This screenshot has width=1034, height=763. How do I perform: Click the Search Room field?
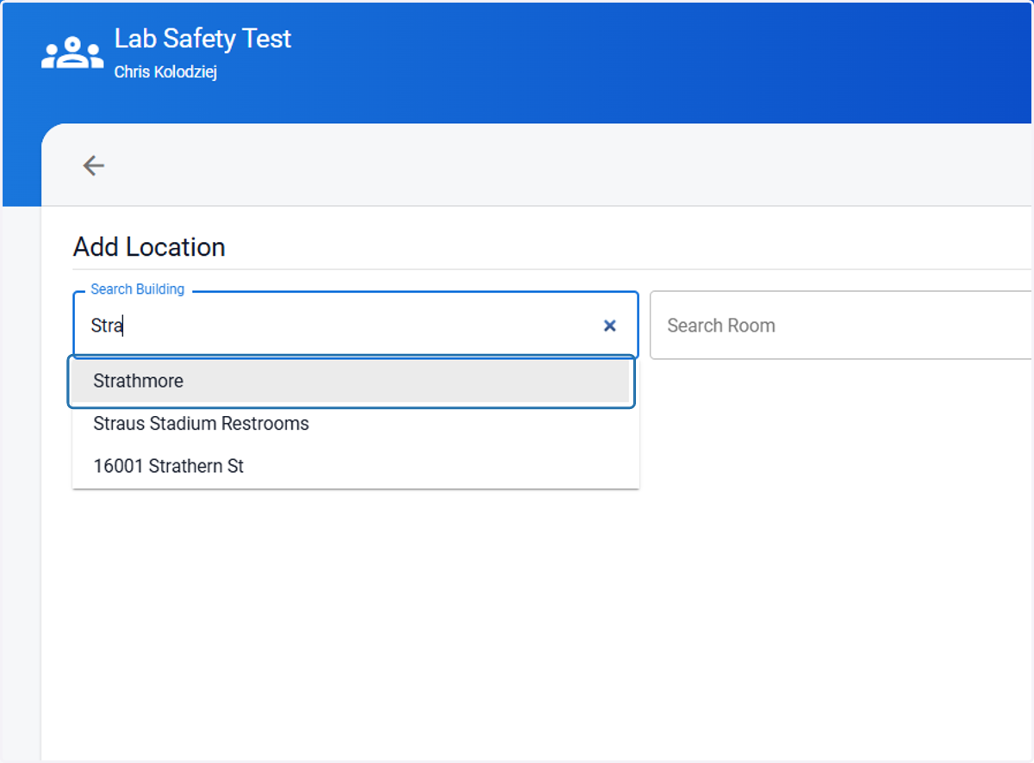pos(841,326)
